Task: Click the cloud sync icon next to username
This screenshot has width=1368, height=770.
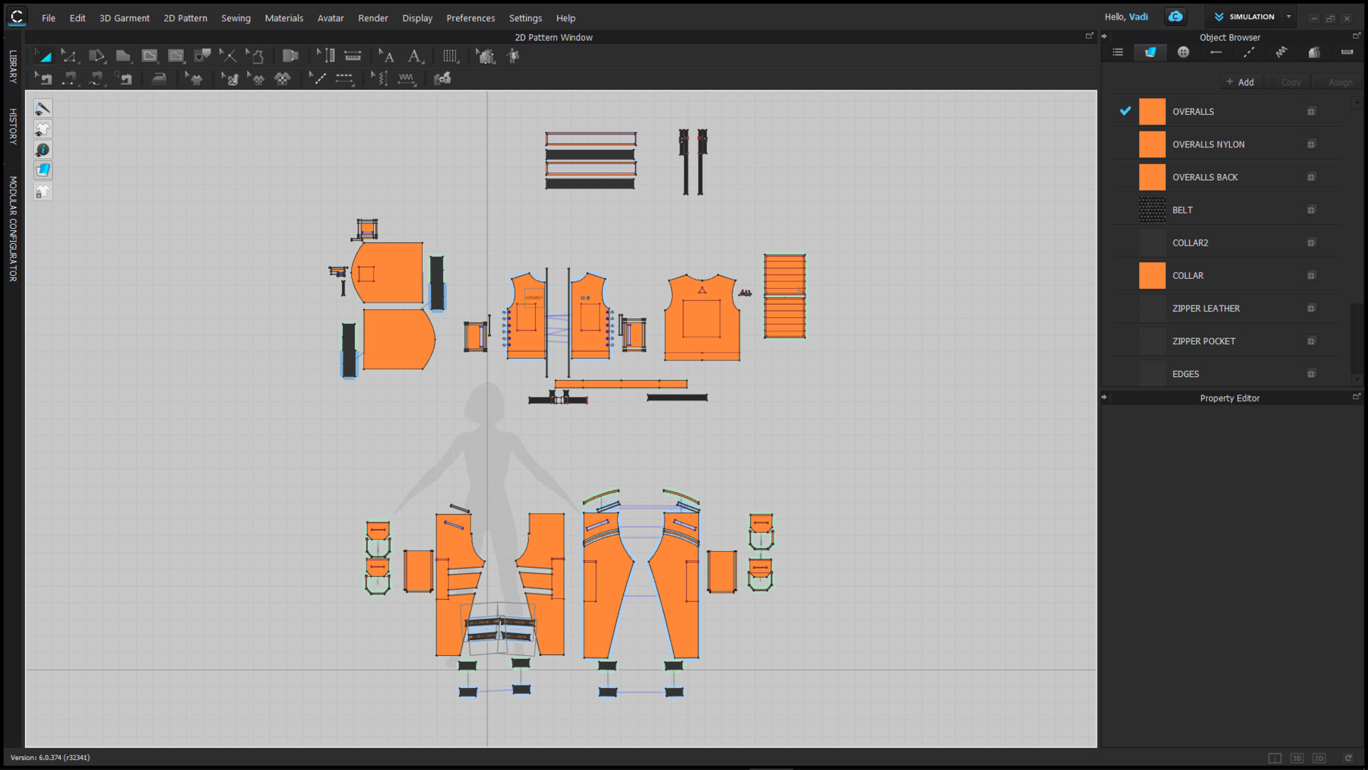Action: (1175, 17)
